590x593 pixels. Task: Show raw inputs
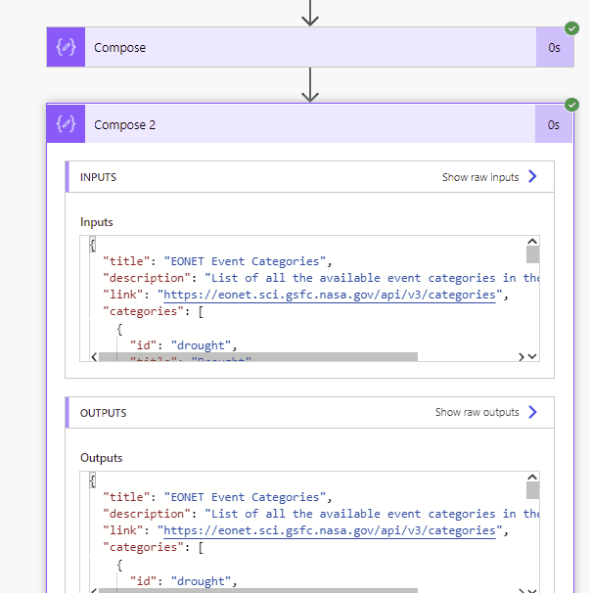[x=480, y=177]
